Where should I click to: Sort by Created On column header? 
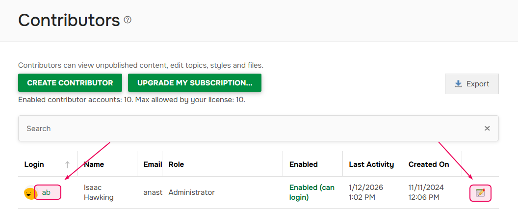(429, 164)
